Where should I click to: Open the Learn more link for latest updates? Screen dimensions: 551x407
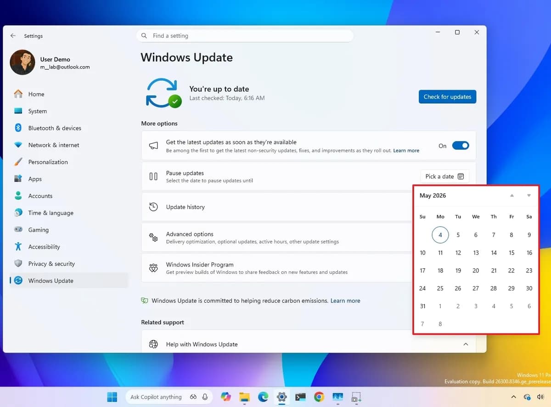point(406,151)
